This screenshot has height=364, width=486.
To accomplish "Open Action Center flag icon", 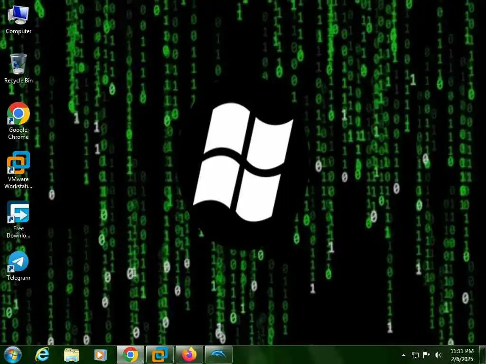I will pos(427,355).
